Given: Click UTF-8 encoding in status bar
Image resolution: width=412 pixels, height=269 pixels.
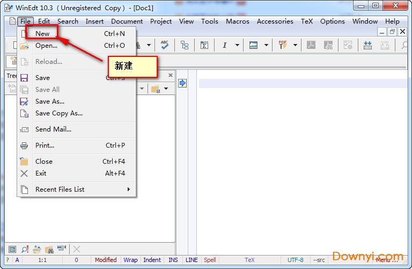Looking at the screenshot, I should pyautogui.click(x=295, y=260).
